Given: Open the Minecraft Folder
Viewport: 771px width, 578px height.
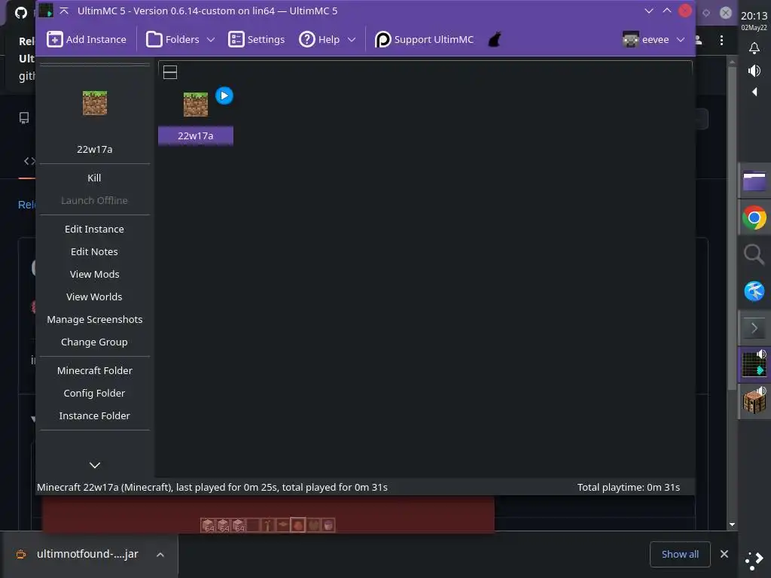Looking at the screenshot, I should coord(94,370).
